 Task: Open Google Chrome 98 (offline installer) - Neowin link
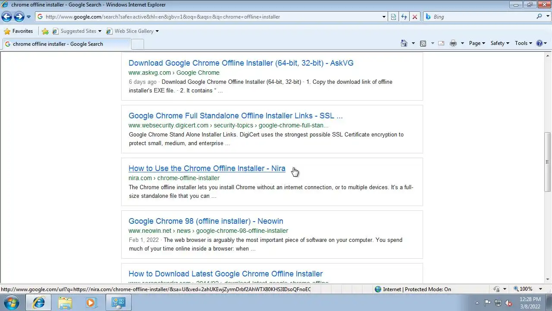point(206,221)
